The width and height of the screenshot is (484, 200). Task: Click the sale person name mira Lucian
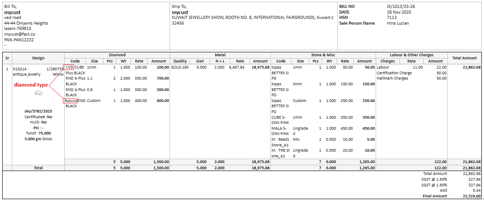[397, 23]
